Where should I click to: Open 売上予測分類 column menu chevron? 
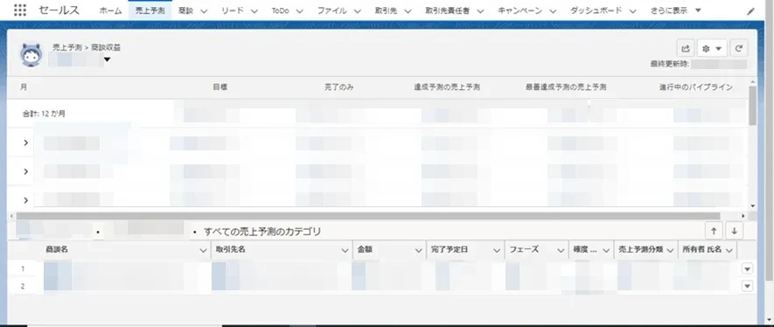(x=670, y=251)
